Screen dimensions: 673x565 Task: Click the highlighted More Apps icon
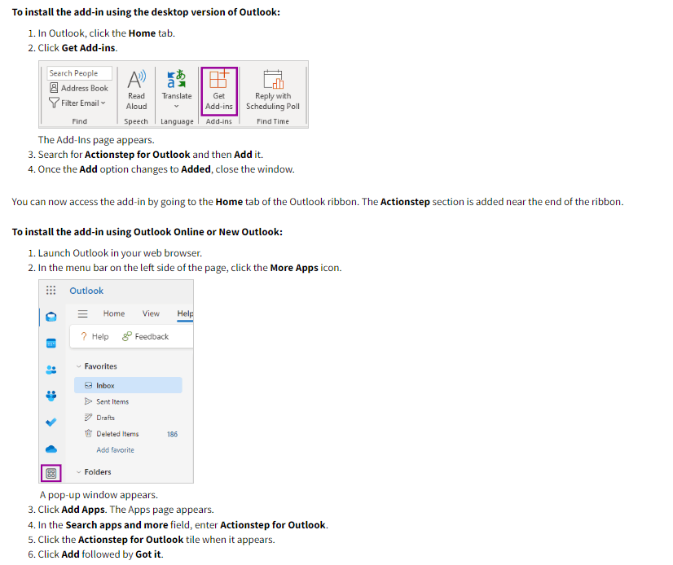point(51,472)
